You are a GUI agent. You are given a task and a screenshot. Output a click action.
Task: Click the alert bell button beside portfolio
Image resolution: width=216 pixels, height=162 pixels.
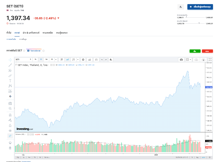point(181,7)
